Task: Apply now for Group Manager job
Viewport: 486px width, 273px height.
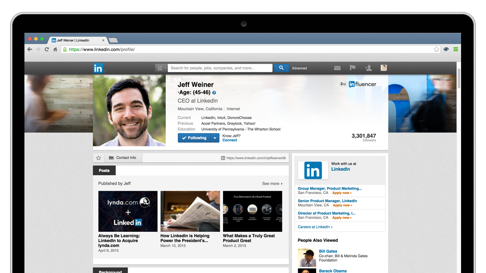Action: (x=342, y=193)
